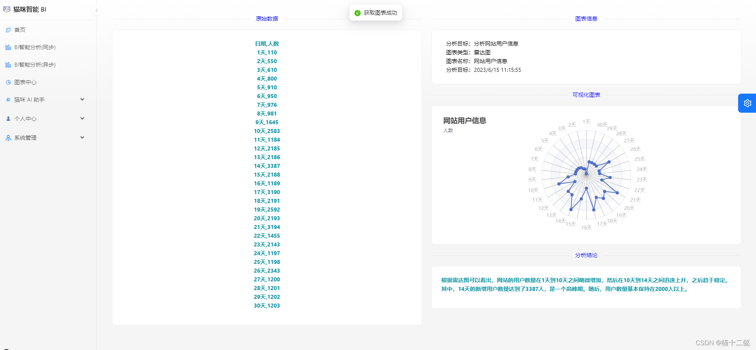The height and width of the screenshot is (350, 756).
Task: Select data row 5天,910
Action: (267, 87)
